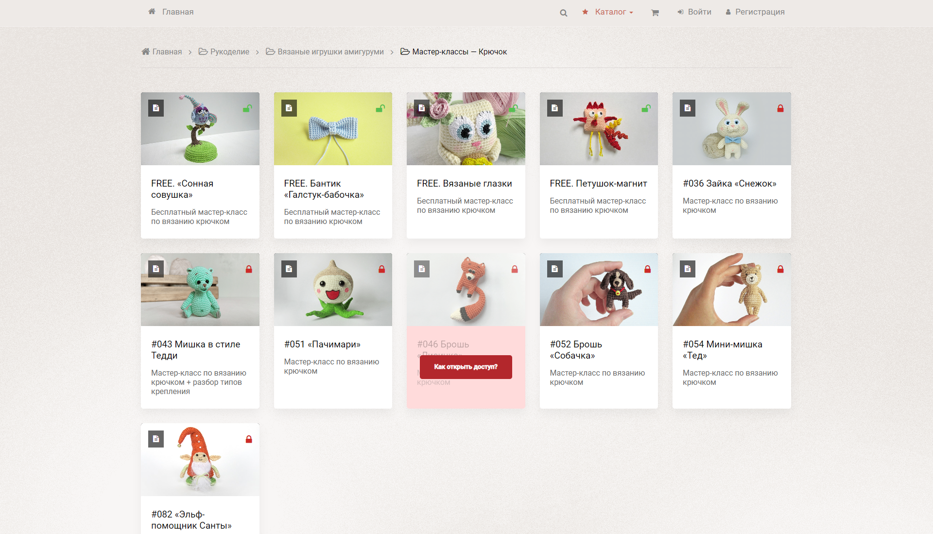Open the shopping cart icon in header
The width and height of the screenshot is (933, 534).
(x=655, y=13)
